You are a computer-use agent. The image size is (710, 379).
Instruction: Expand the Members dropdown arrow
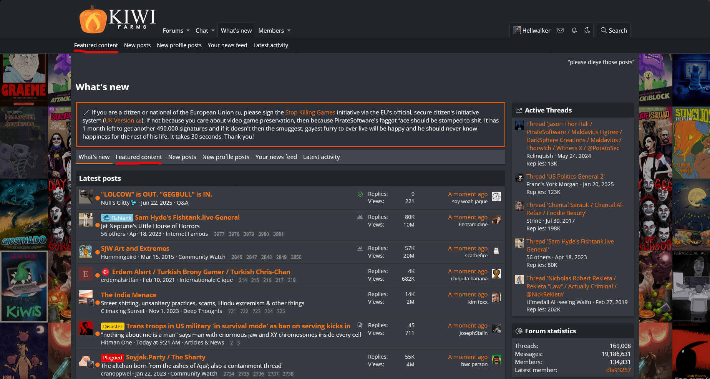click(289, 30)
